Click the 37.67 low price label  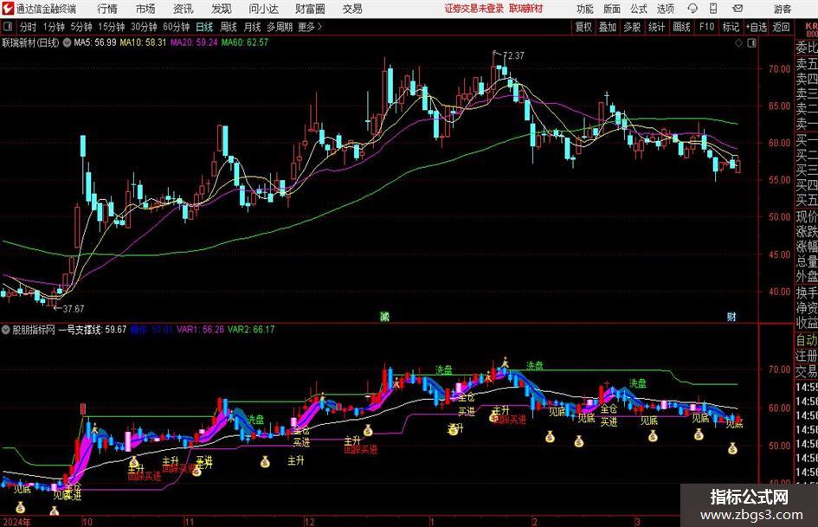click(73, 309)
